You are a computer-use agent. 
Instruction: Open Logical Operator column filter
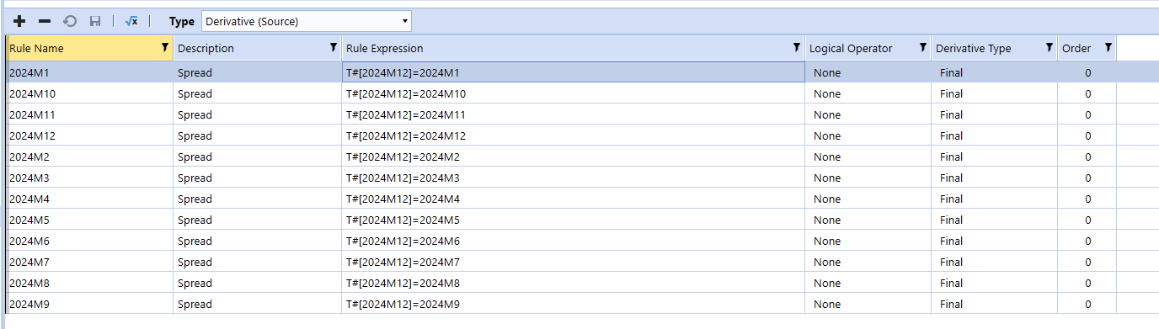[x=923, y=48]
